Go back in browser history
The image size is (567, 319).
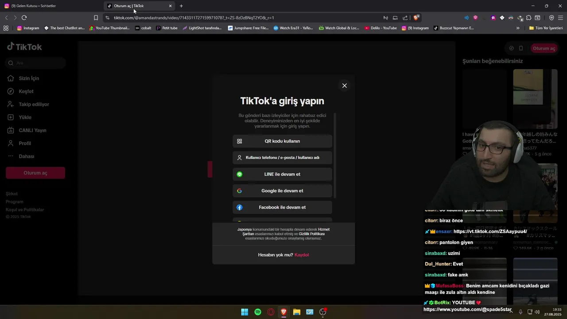pos(6,18)
